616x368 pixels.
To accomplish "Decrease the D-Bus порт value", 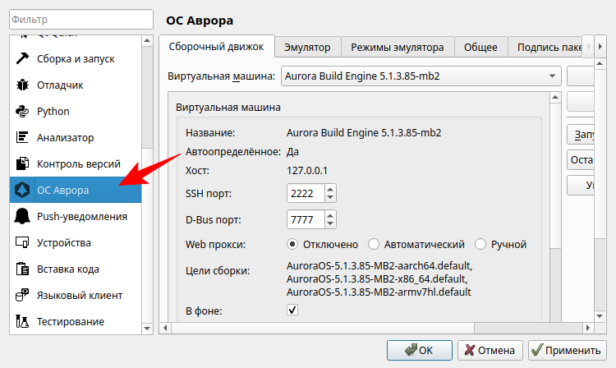I will [x=330, y=224].
